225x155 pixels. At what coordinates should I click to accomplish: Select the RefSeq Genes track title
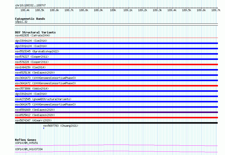point(26,140)
